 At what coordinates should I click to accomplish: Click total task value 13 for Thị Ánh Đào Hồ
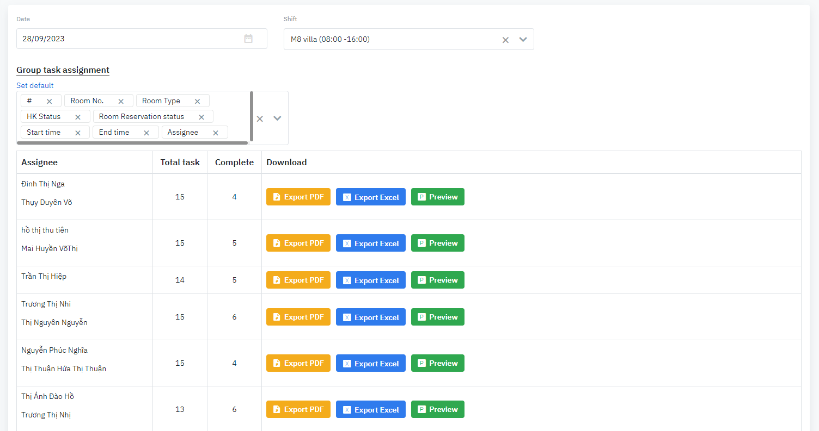click(180, 409)
